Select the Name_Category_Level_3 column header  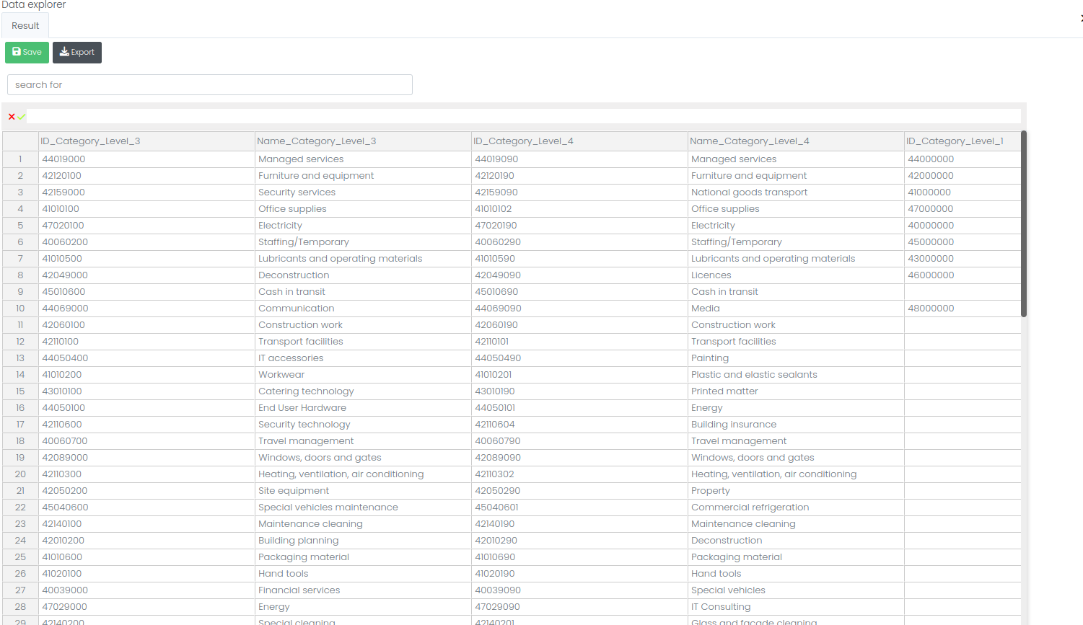coord(363,141)
